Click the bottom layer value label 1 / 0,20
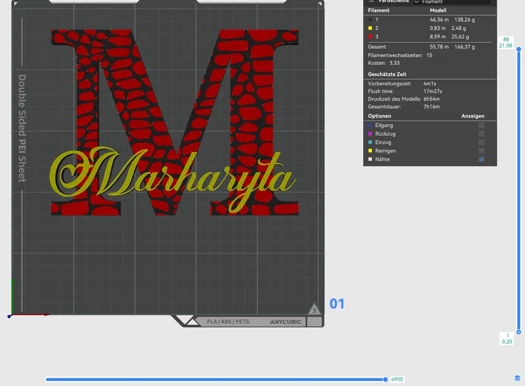The width and height of the screenshot is (525, 386). click(x=507, y=338)
